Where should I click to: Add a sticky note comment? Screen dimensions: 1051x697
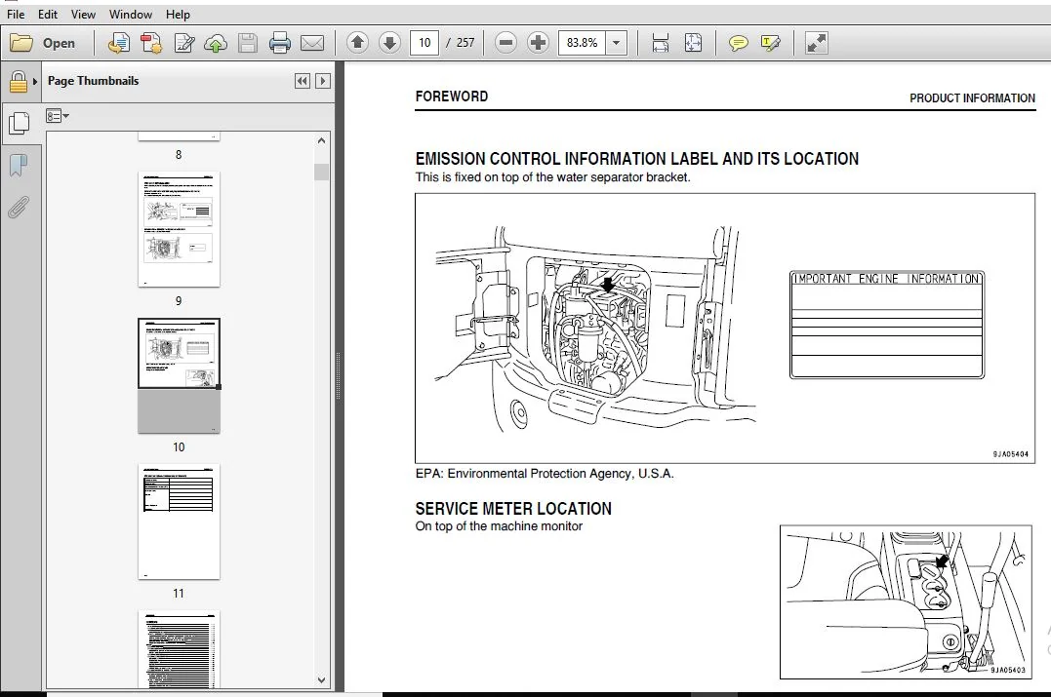(738, 43)
